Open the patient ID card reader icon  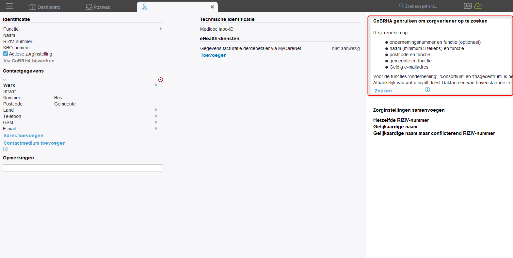468,6
